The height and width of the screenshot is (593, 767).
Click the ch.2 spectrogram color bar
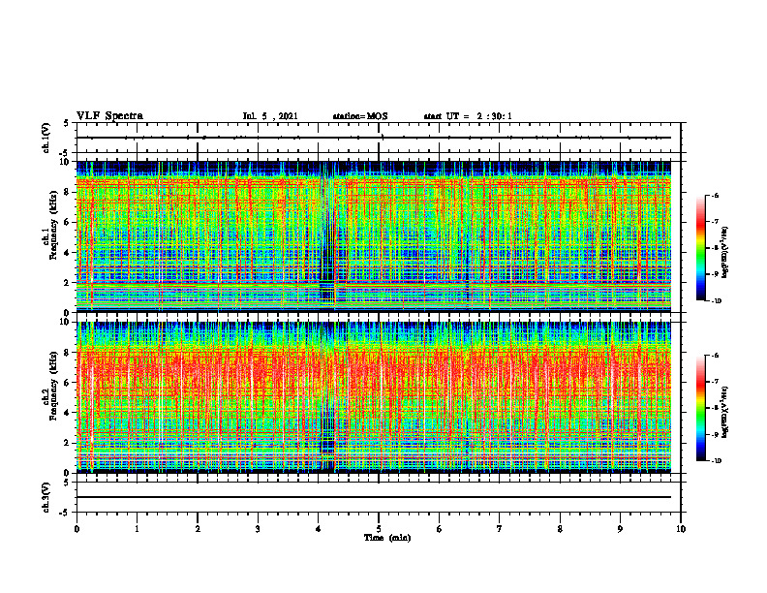coord(700,408)
